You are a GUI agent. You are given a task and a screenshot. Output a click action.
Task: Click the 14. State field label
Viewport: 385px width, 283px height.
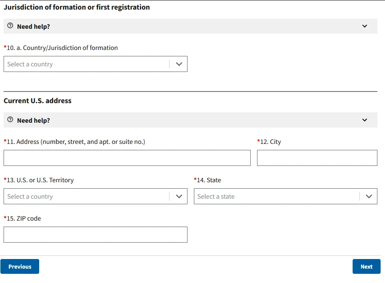point(207,180)
